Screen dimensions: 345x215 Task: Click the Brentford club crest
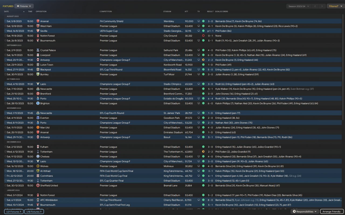coord(38,94)
